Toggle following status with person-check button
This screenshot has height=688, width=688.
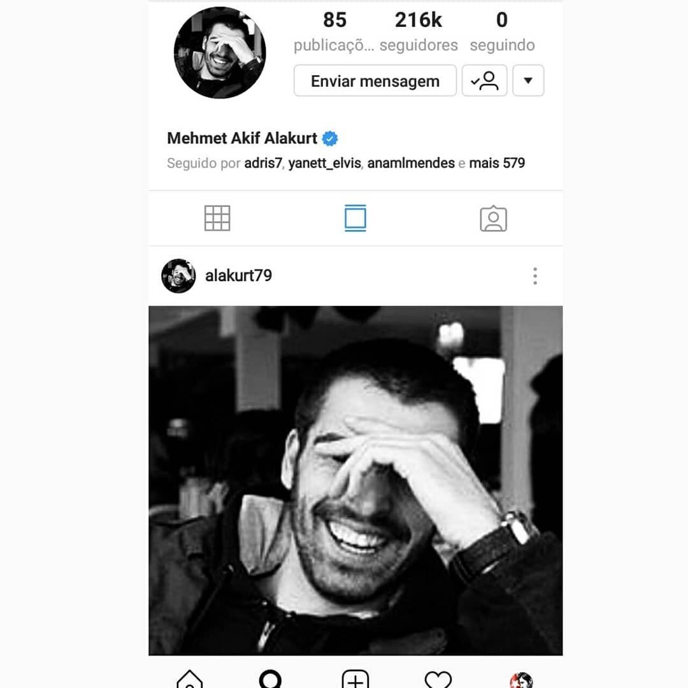point(484,81)
